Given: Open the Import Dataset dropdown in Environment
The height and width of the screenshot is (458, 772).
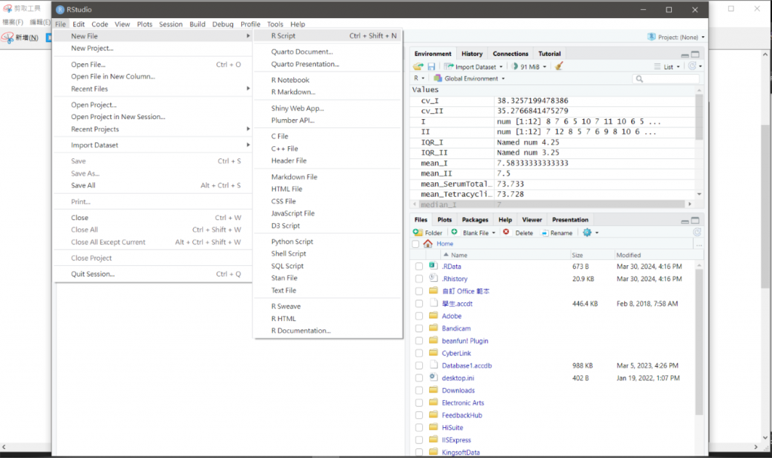Looking at the screenshot, I should pos(473,67).
